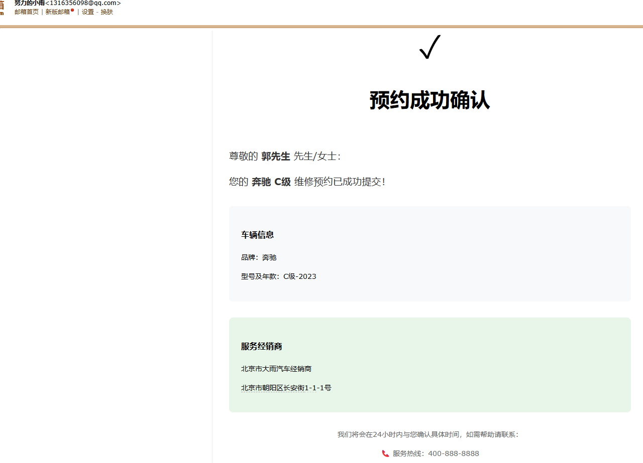Click the bold text 奔驰 C级
Viewport: 643px width, 463px height.
(x=271, y=182)
